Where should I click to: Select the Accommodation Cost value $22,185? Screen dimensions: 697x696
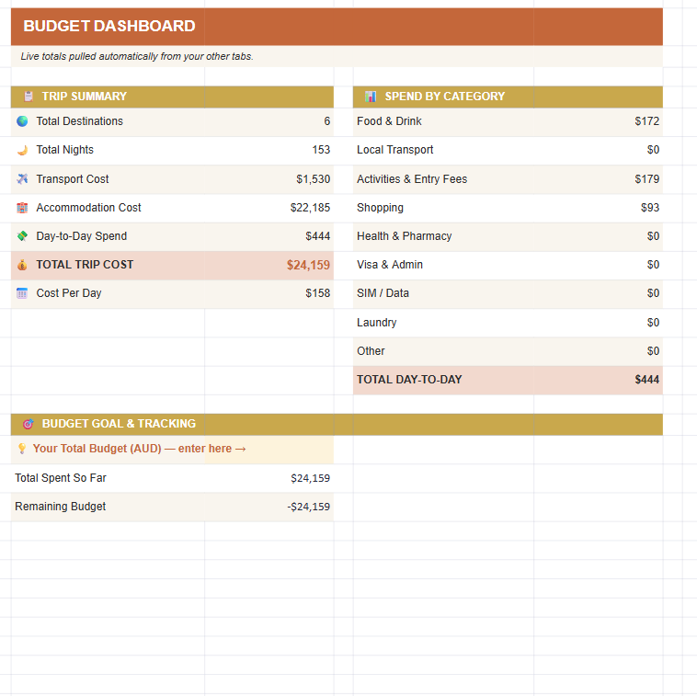click(310, 208)
